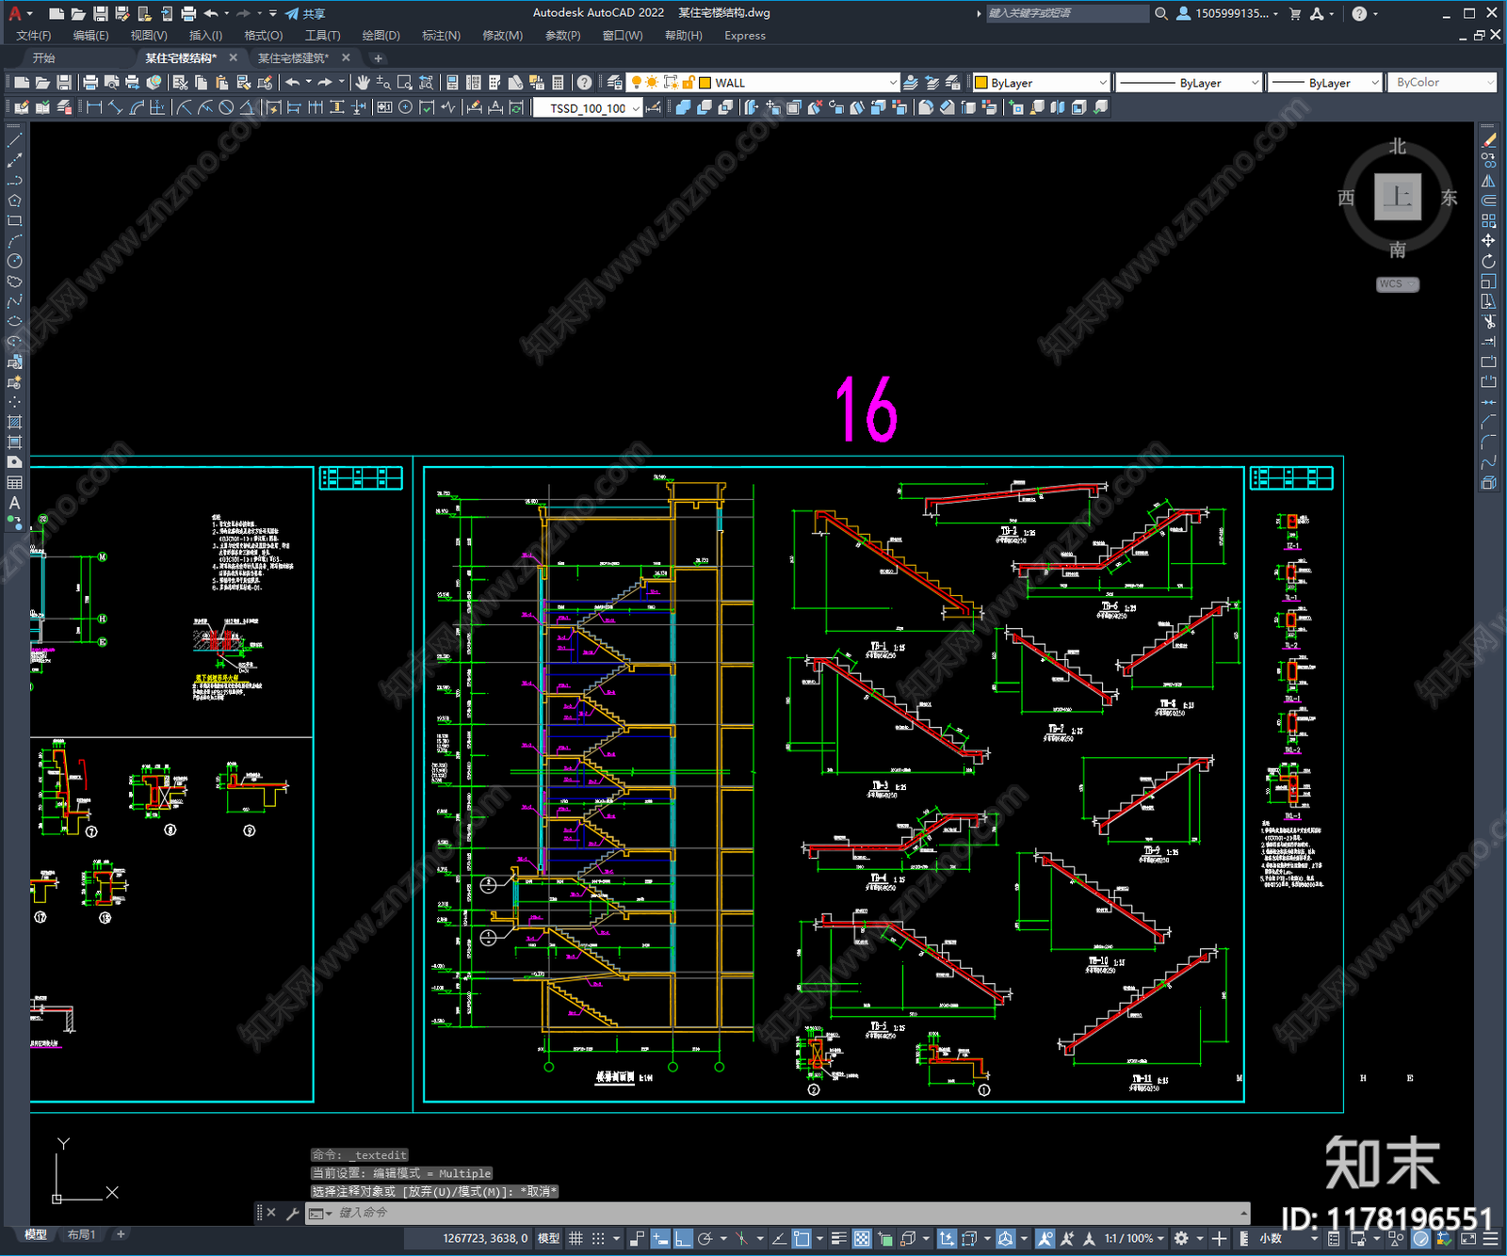Click the 模型 model space button in status bar
The image size is (1507, 1256).
[548, 1238]
